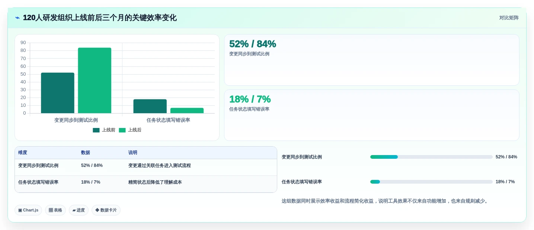The width and height of the screenshot is (534, 230).
Task: Click the short light green bar for 任务状态填写错误率
Action: pos(187,111)
